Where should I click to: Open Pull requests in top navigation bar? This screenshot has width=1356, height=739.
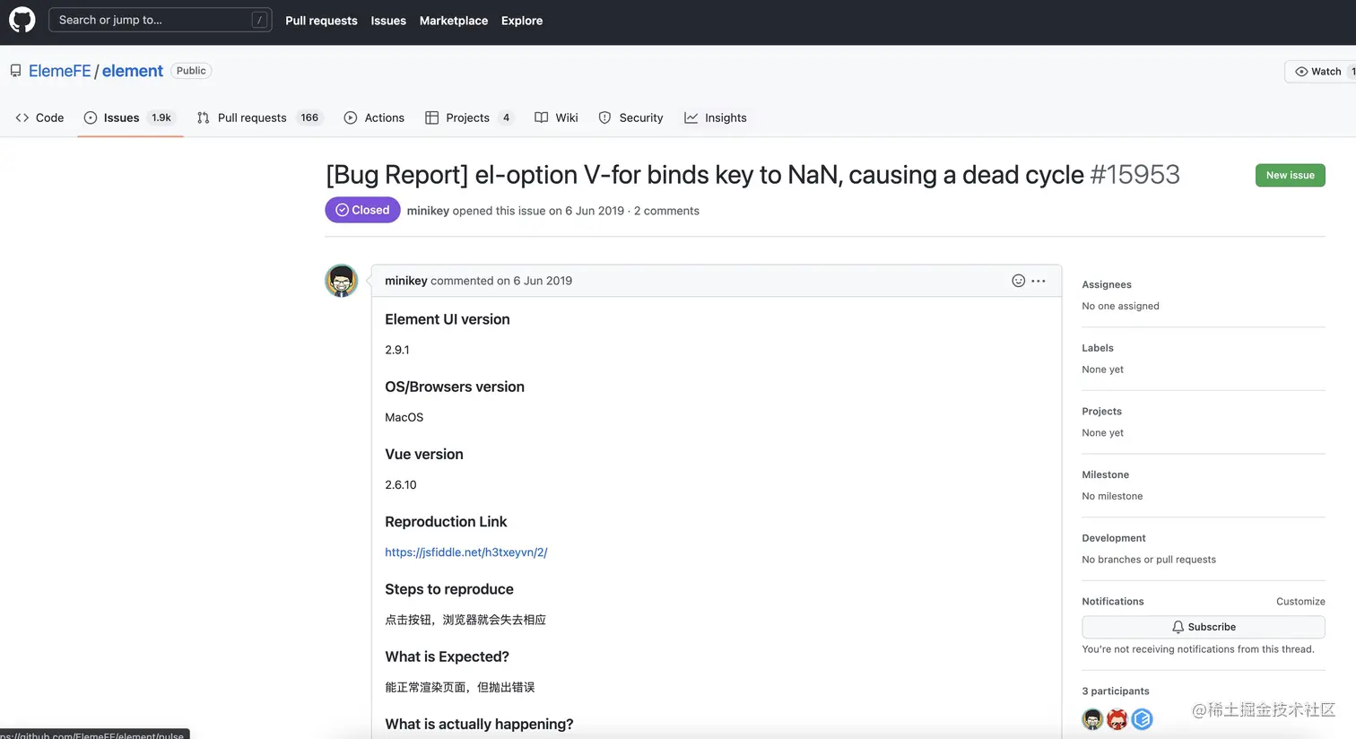click(321, 21)
